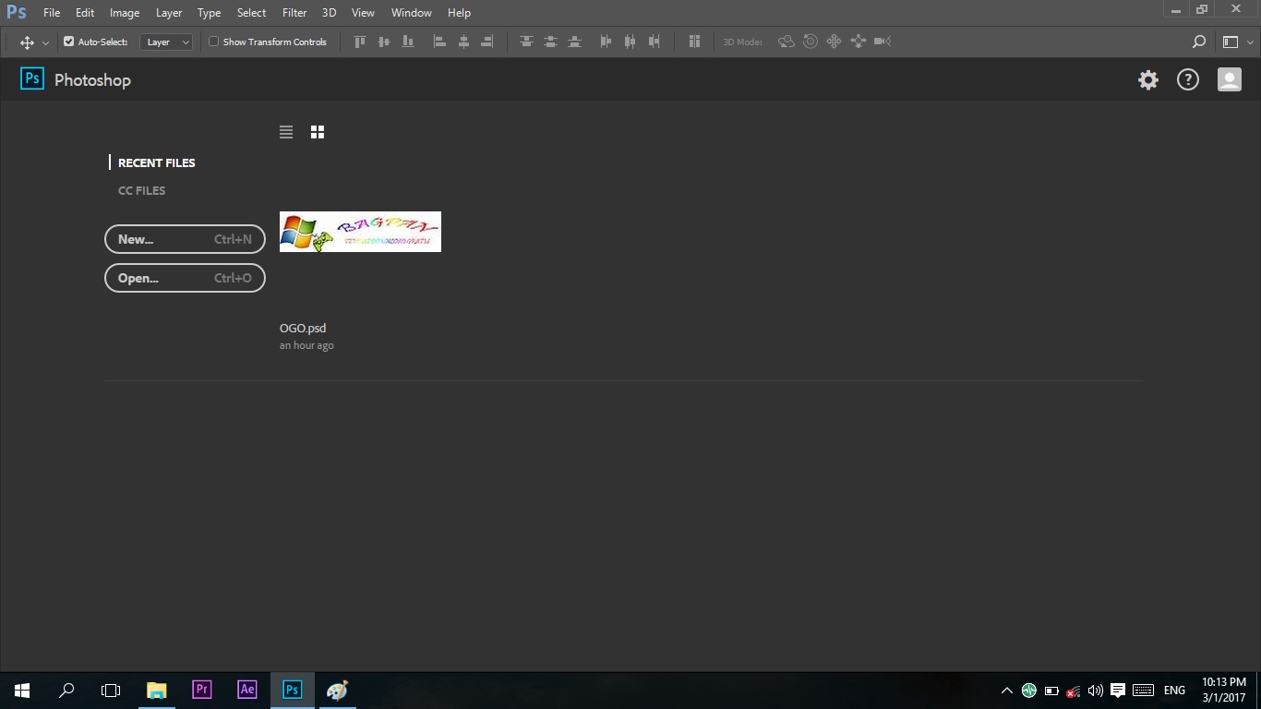Open the Type menu
The height and width of the screenshot is (709, 1261).
click(x=210, y=13)
